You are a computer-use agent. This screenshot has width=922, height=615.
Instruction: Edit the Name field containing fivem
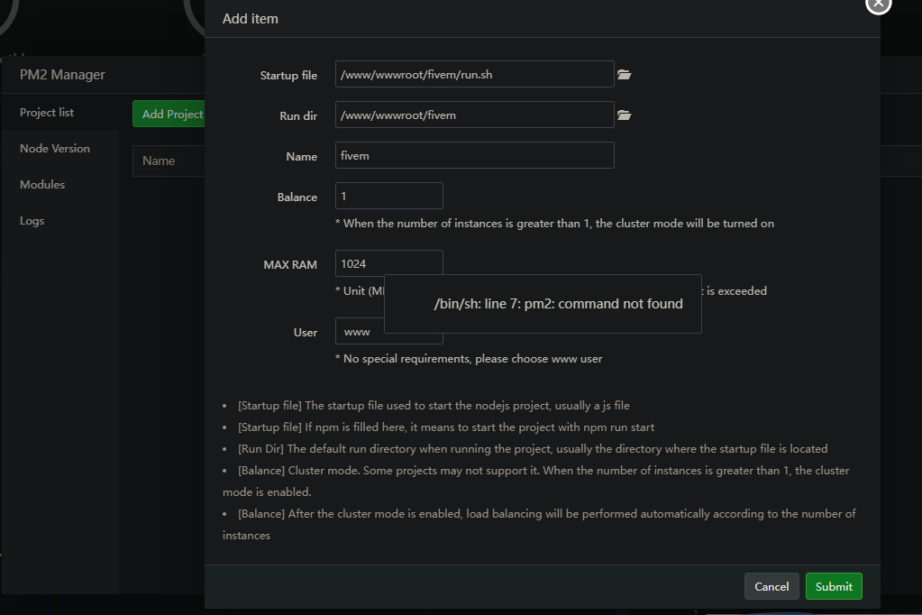[x=474, y=155]
